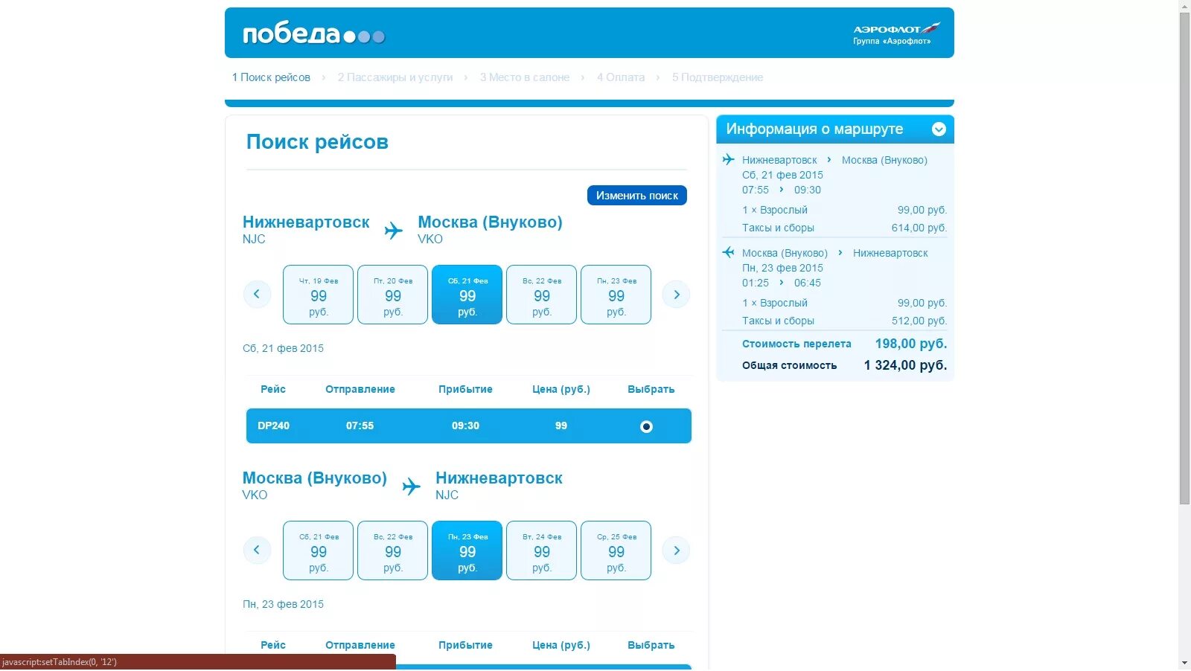This screenshot has width=1191, height=671.
Task: Click step 1 Поиск рейсов breadcrumb
Action: coord(271,77)
